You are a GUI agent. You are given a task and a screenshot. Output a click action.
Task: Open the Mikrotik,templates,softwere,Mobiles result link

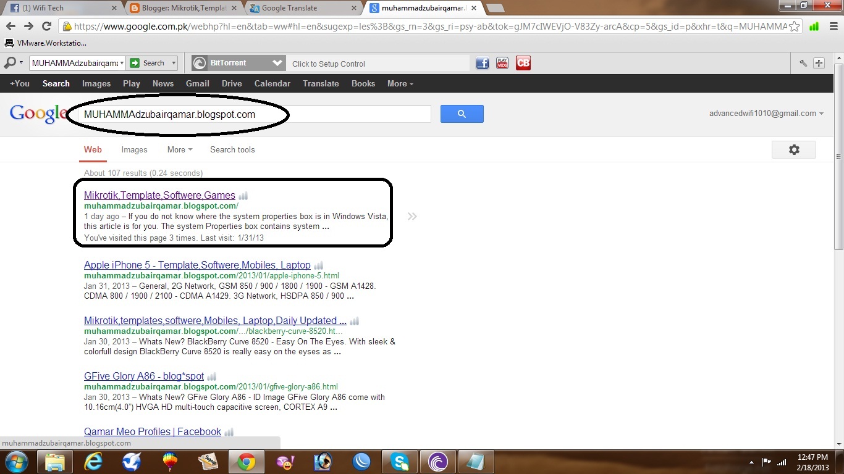tap(215, 321)
